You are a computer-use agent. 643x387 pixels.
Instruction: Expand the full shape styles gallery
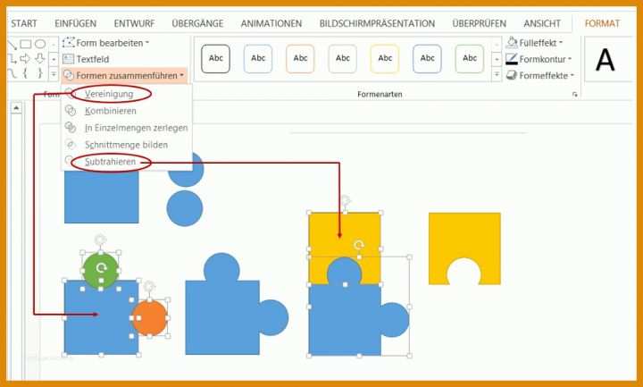pos(497,74)
